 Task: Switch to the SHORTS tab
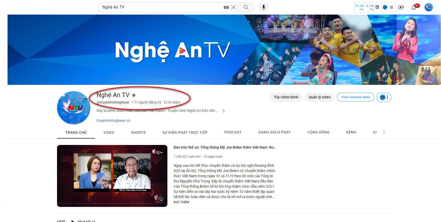point(138,132)
